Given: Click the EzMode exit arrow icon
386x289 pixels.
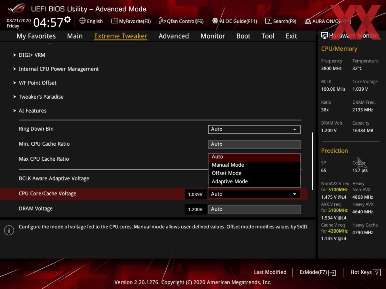Looking at the screenshot, I should [x=332, y=273].
